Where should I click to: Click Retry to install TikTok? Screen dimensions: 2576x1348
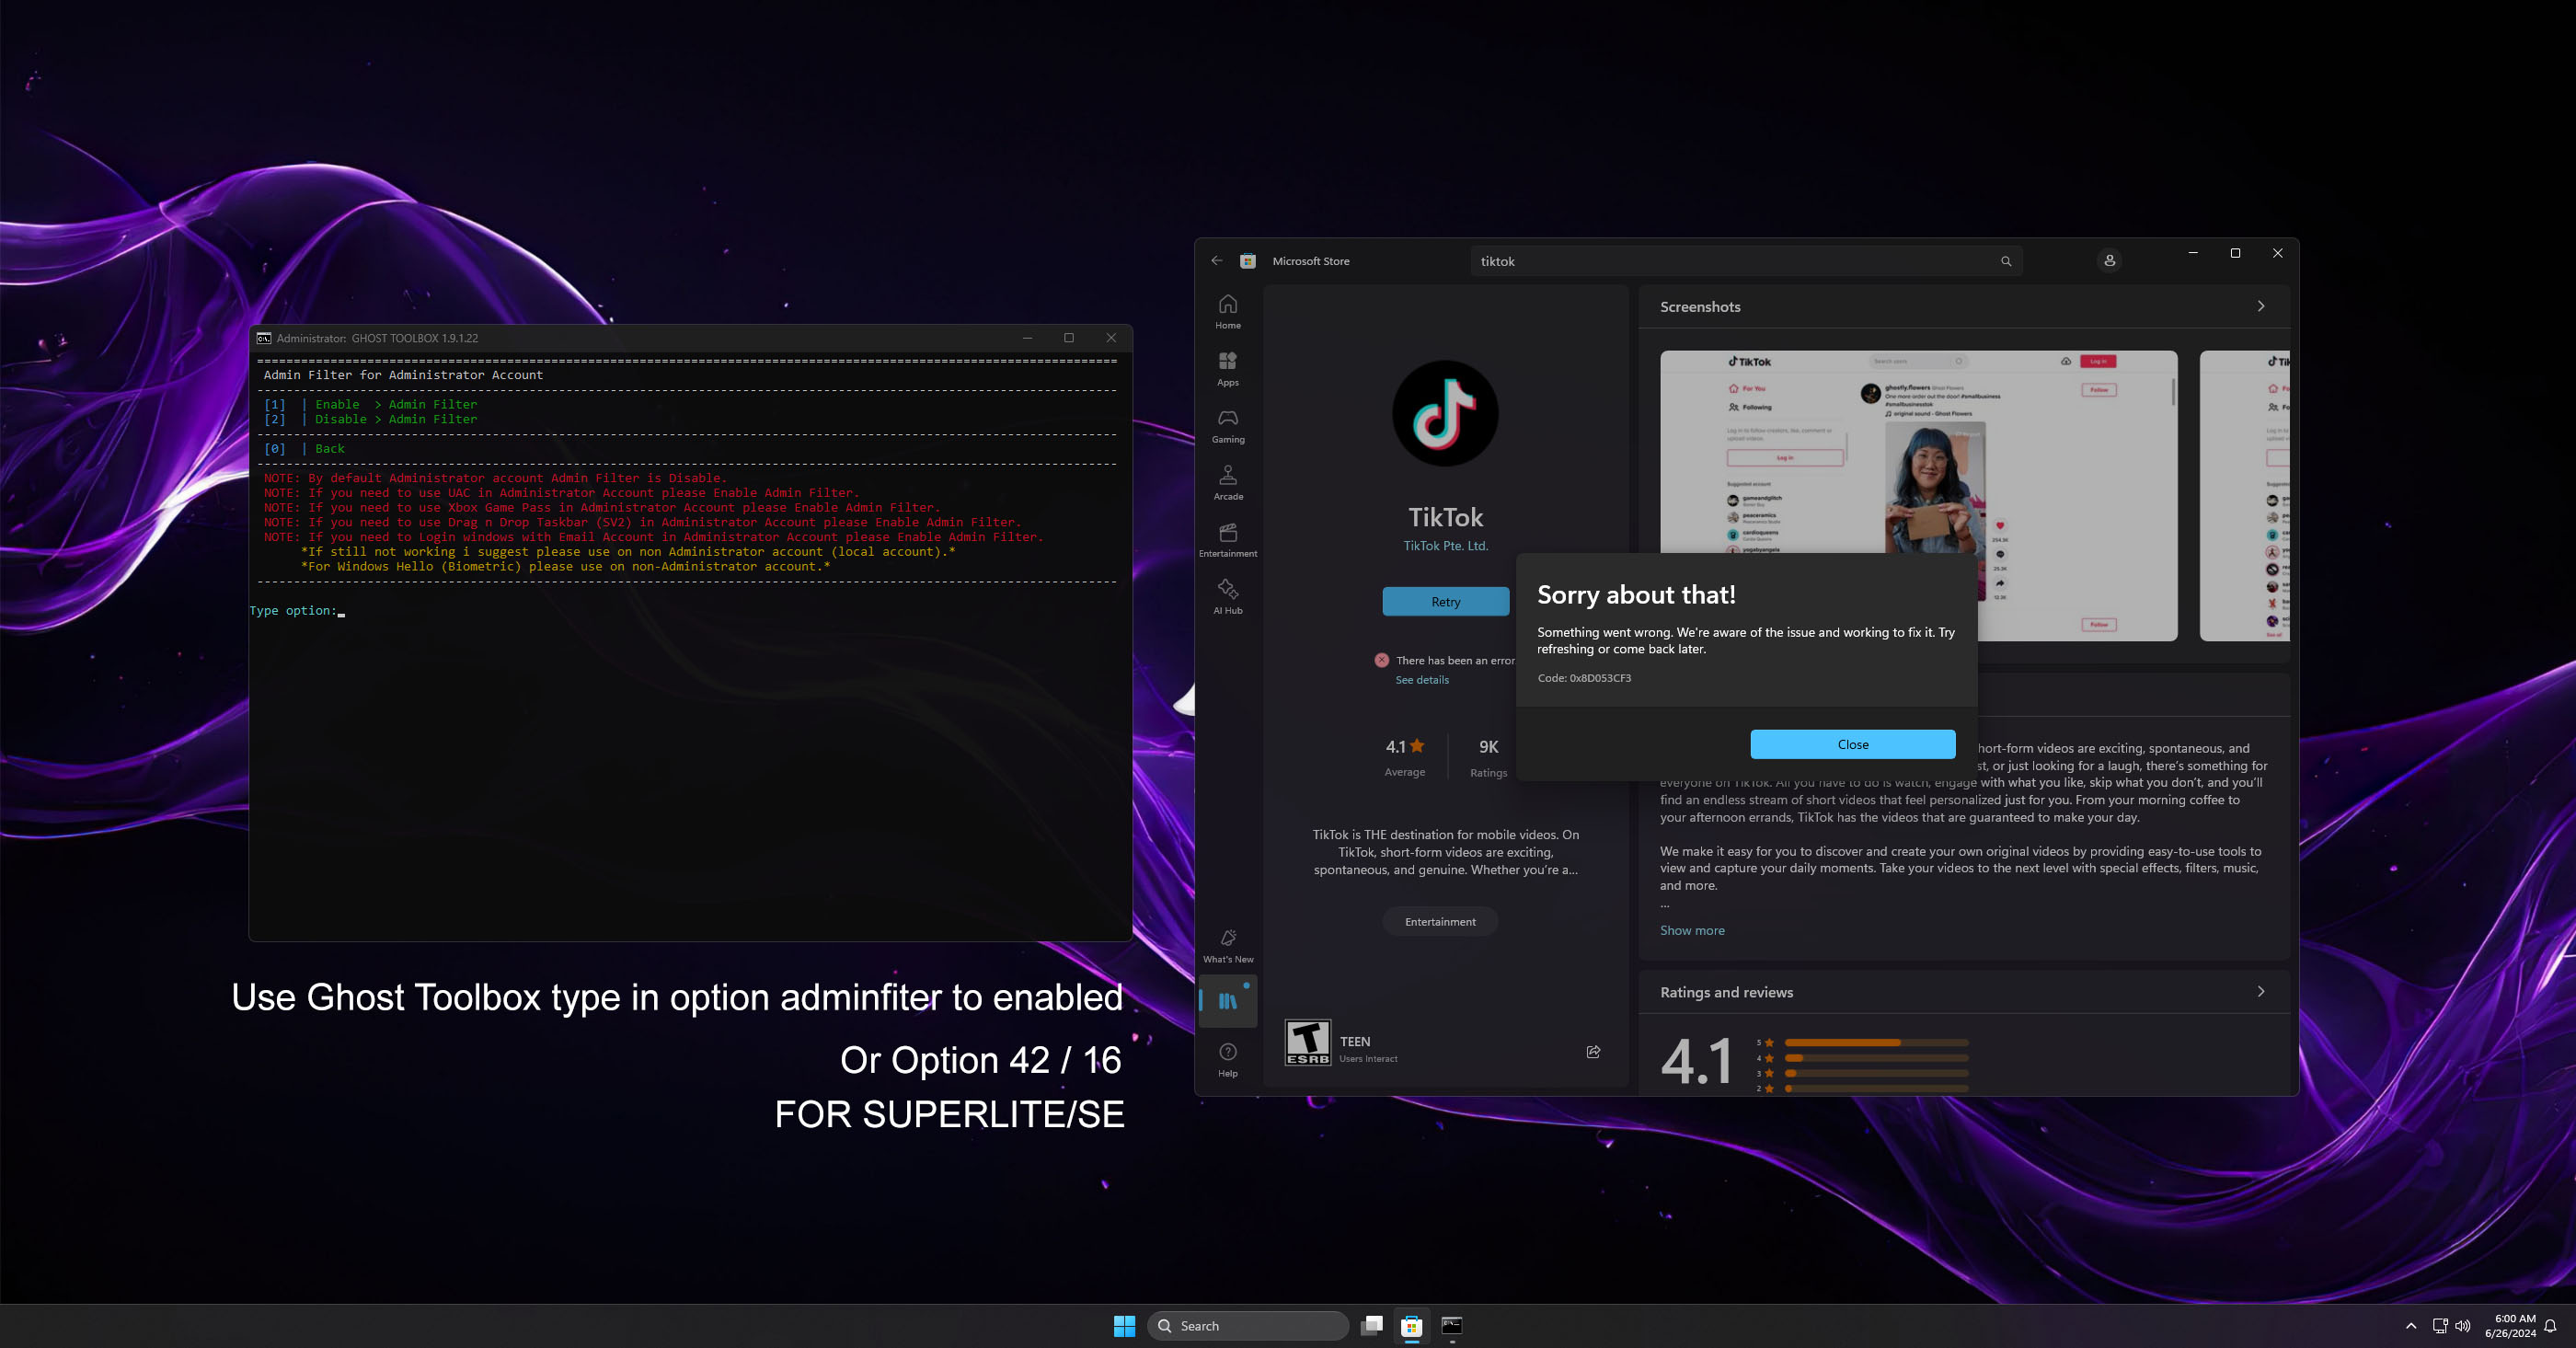(1446, 601)
